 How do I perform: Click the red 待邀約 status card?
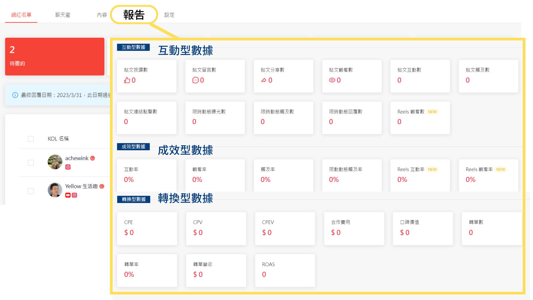point(55,57)
